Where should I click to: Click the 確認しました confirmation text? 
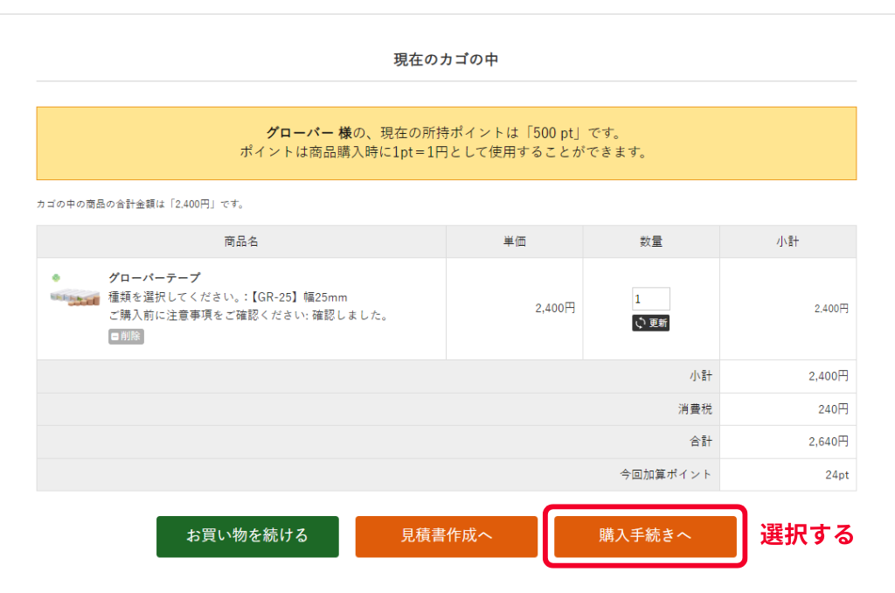click(350, 316)
